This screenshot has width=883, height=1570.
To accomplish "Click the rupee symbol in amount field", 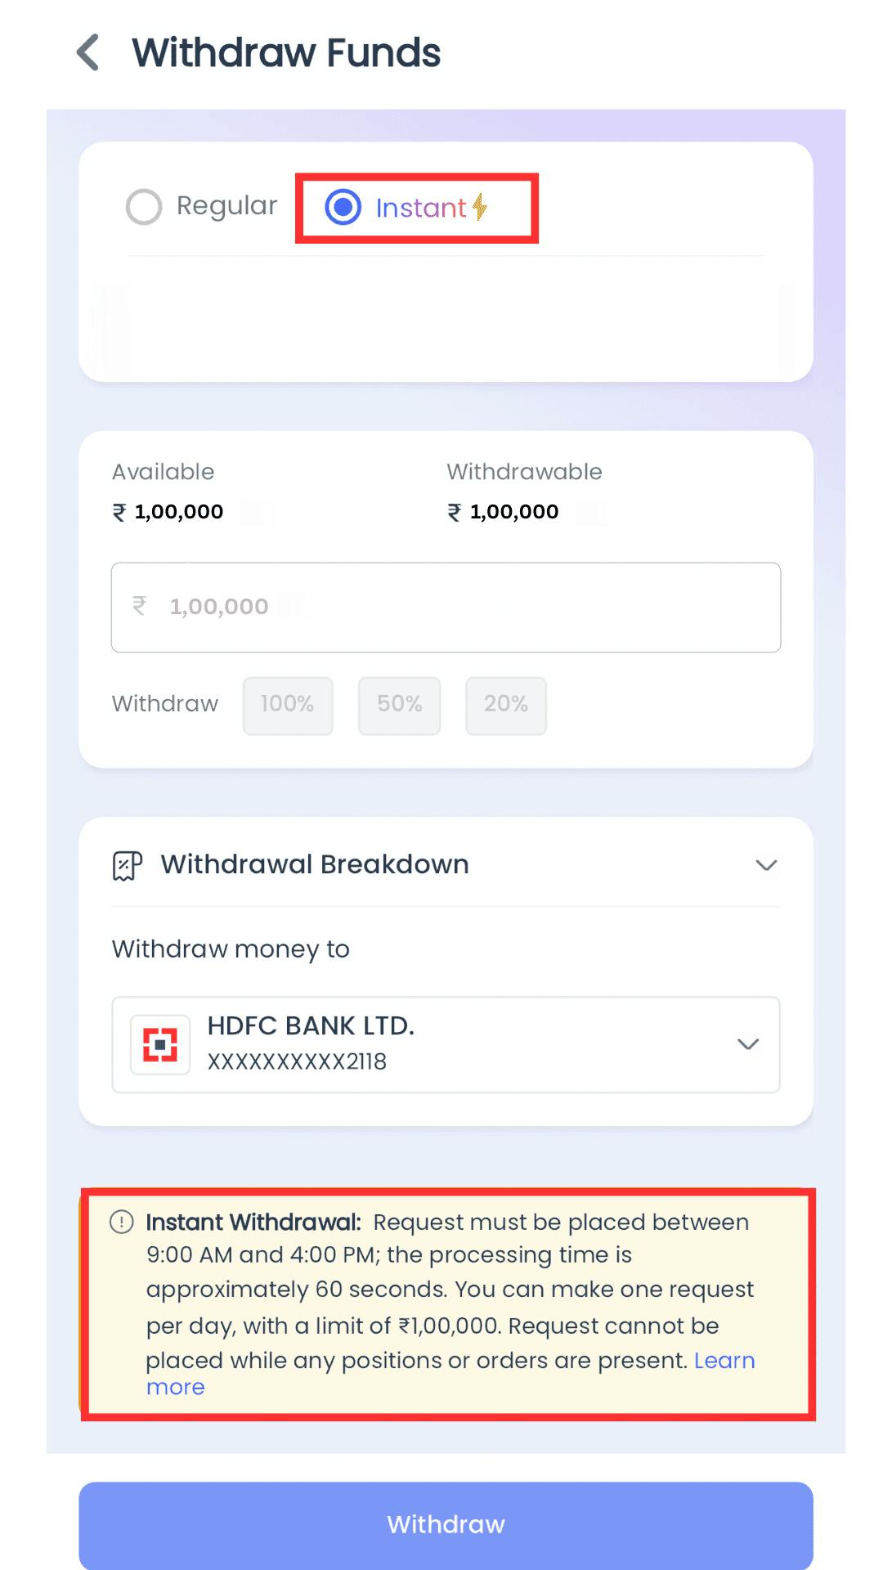I will tap(140, 606).
